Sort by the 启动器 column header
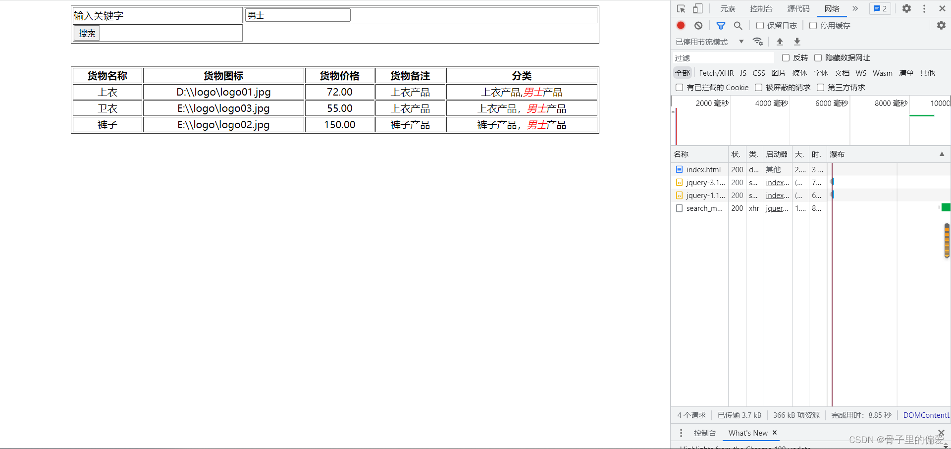 click(x=777, y=154)
